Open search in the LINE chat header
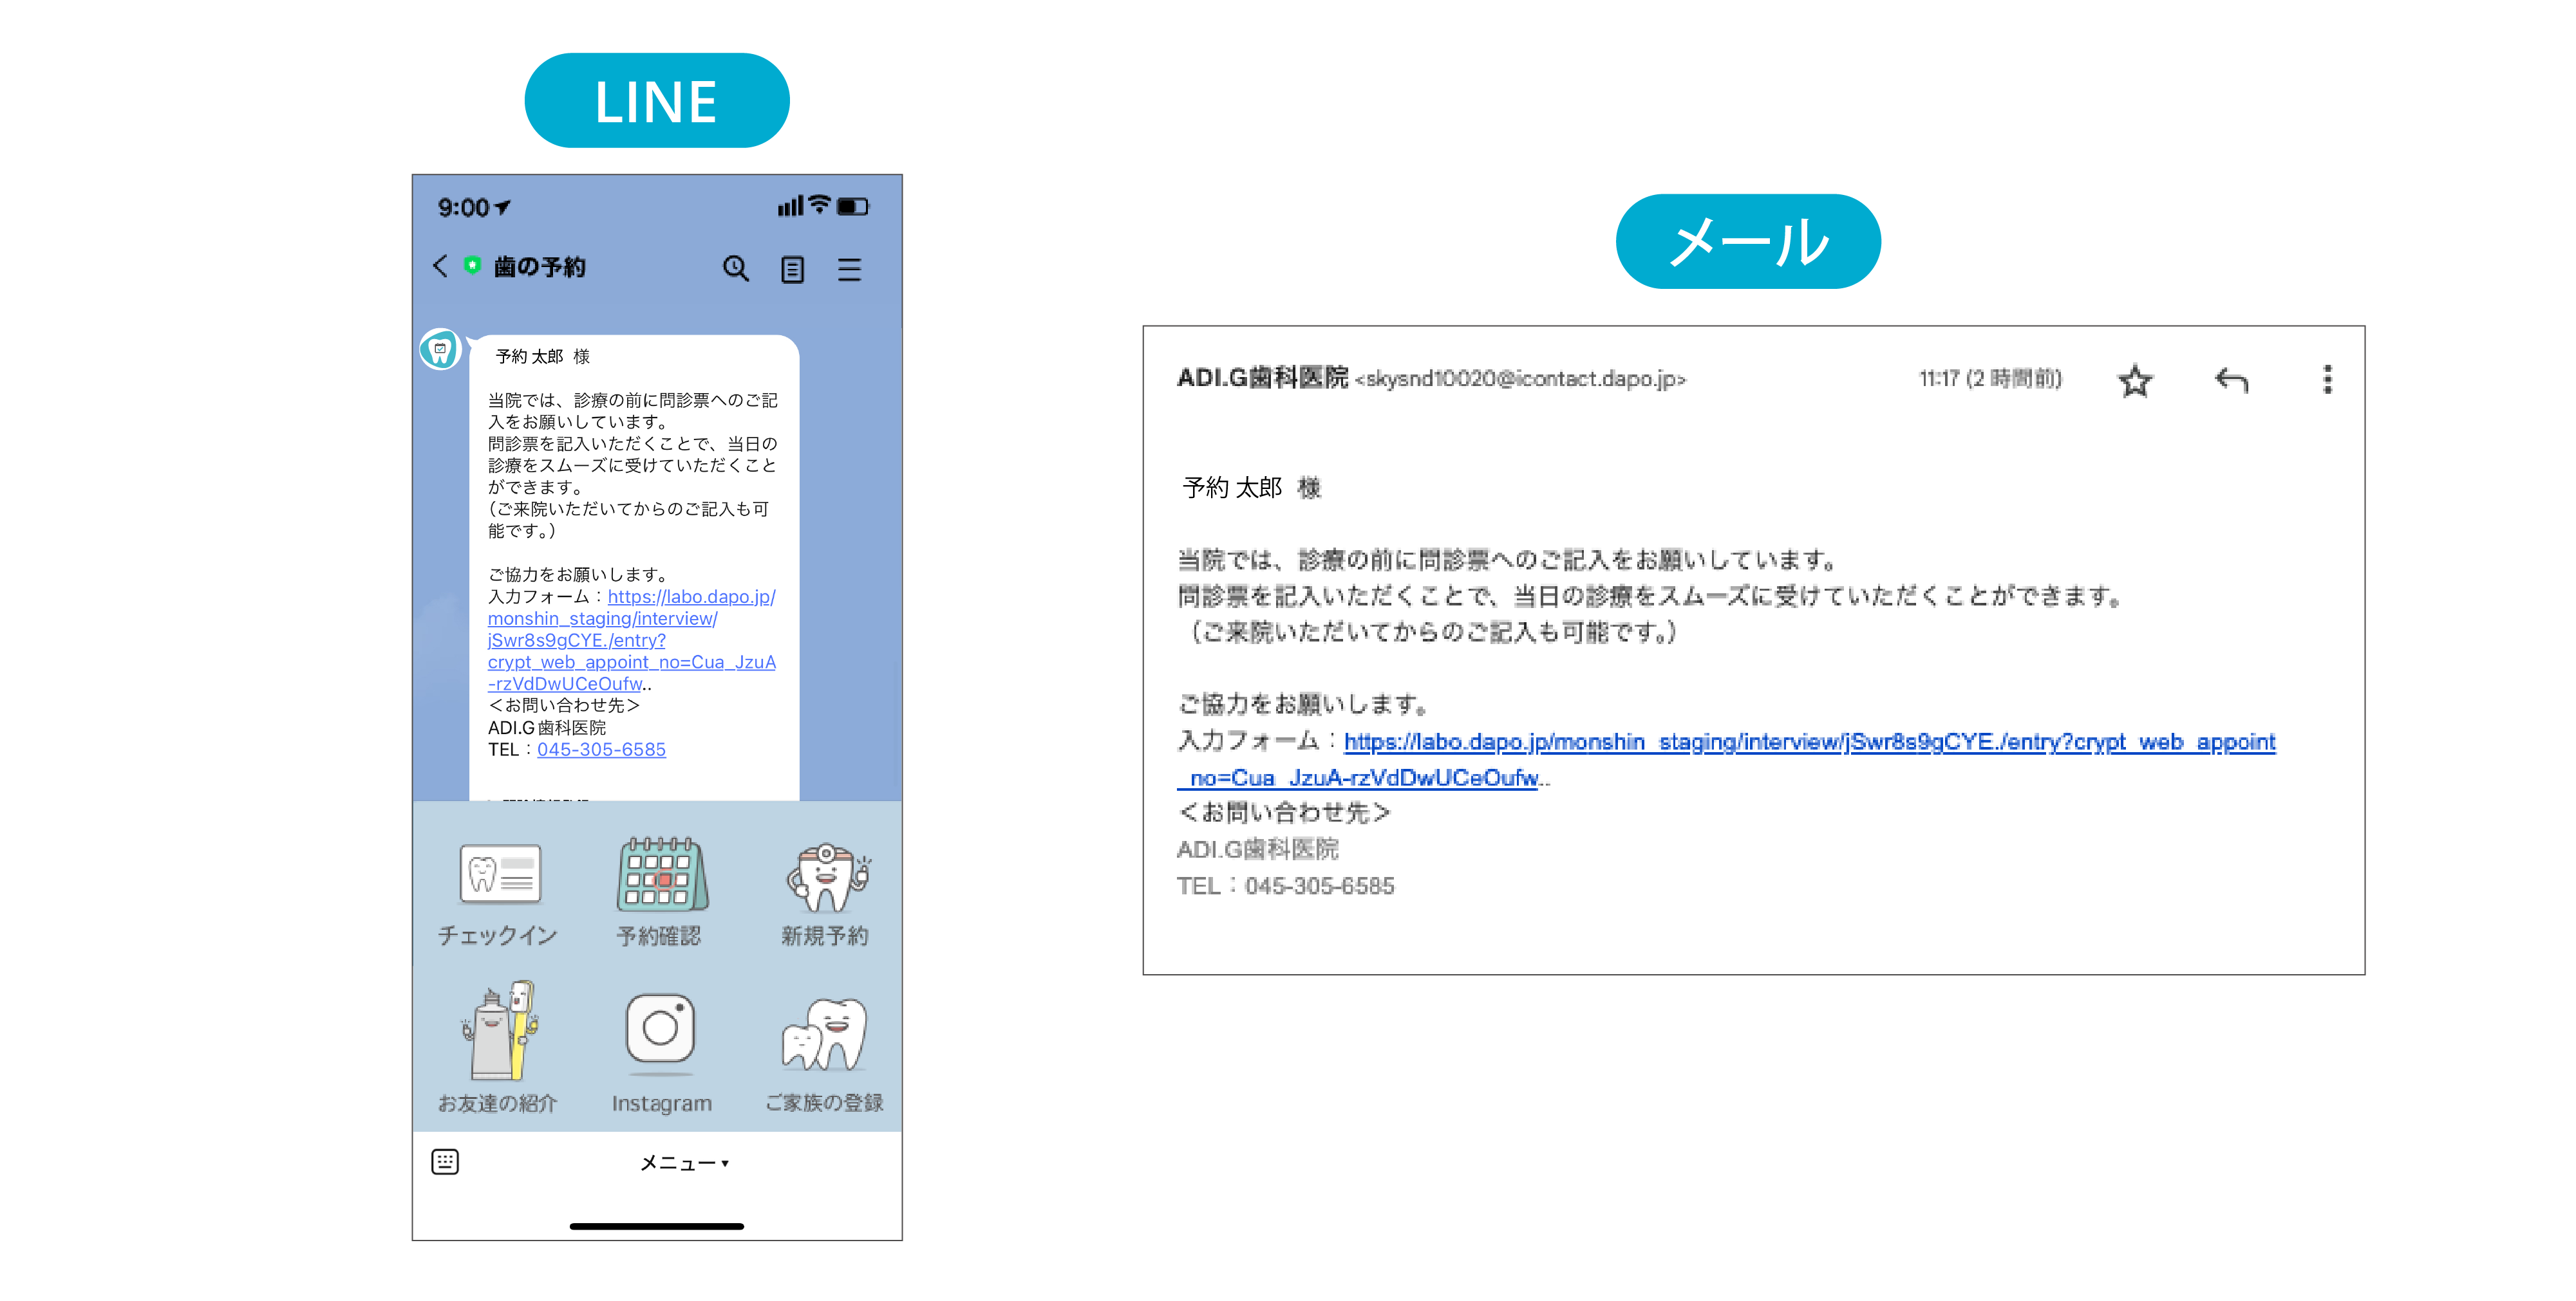 pos(735,268)
